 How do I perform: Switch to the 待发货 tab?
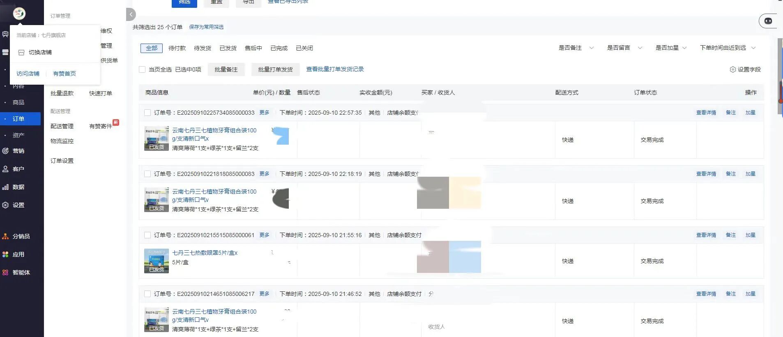pyautogui.click(x=203, y=48)
